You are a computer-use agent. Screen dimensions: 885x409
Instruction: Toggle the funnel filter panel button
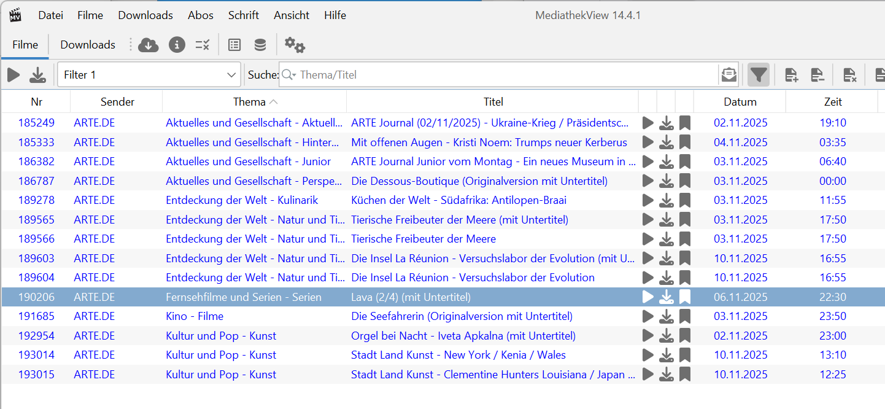pyautogui.click(x=759, y=75)
